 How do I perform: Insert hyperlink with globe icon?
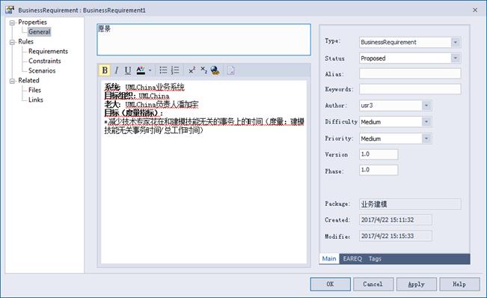[x=215, y=70]
